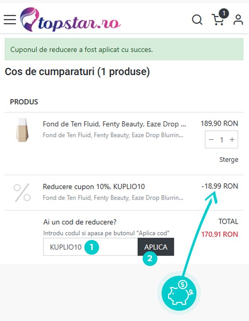Remove product using Sterge link
Image resolution: width=249 pixels, height=321 pixels.
tap(229, 160)
